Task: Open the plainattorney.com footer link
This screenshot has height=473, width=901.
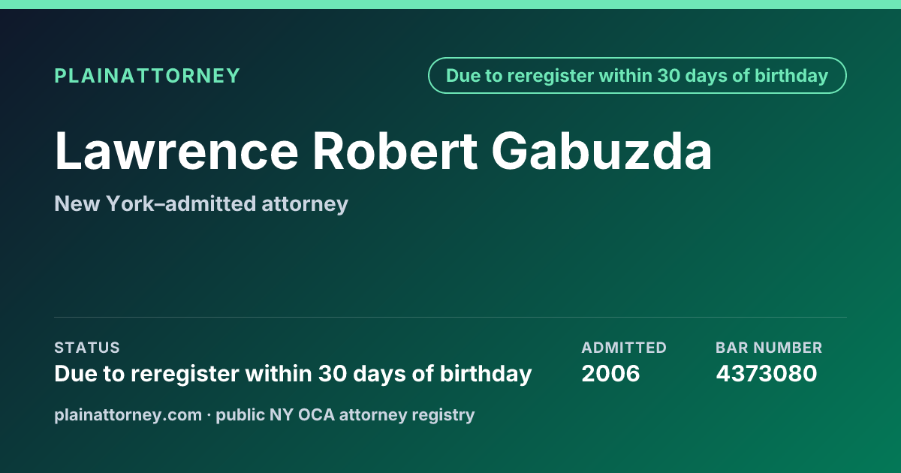Action: tap(128, 415)
